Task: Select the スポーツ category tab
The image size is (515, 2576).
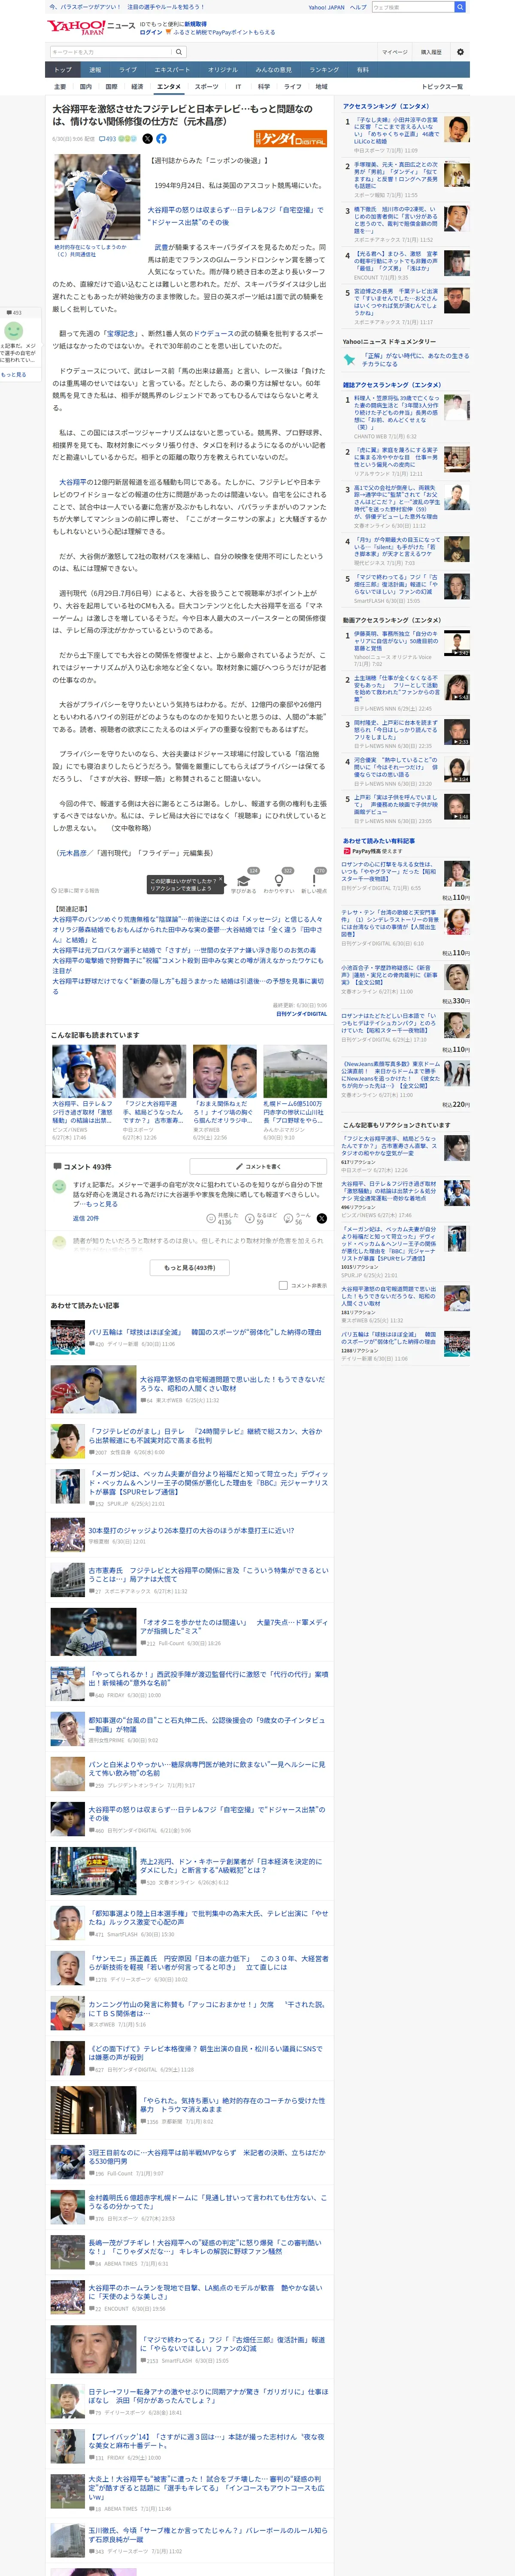Action: [206, 87]
